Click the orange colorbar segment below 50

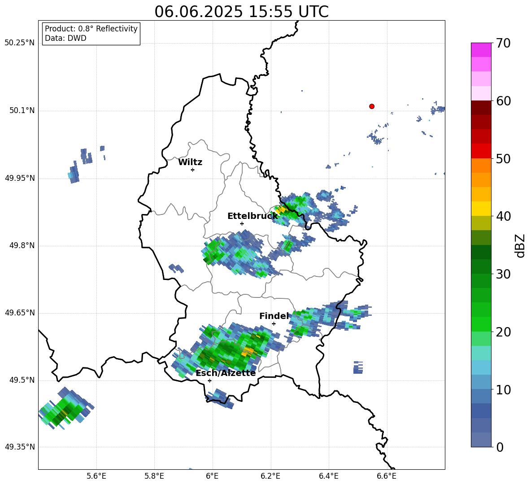[x=481, y=166]
